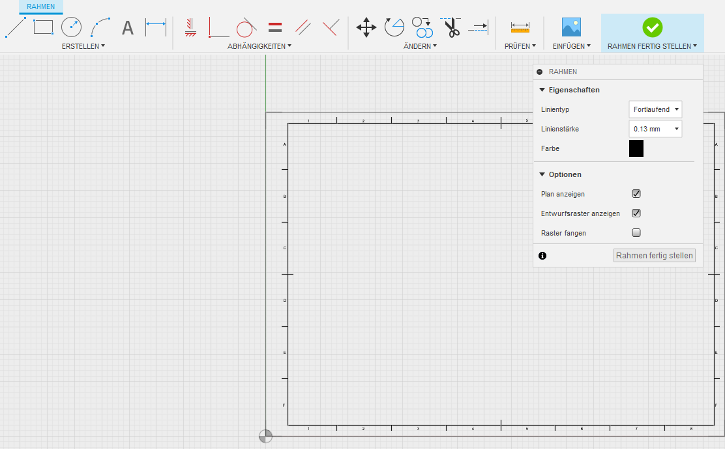The height and width of the screenshot is (449, 725).
Task: Select the Center Diameter Circle tool
Action: (71, 27)
